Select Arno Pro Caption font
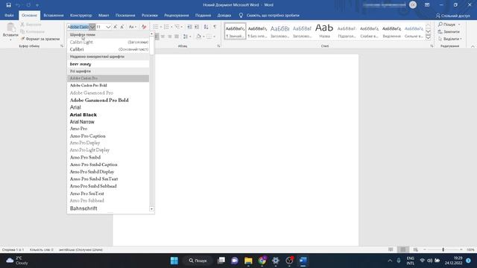 (x=108, y=135)
